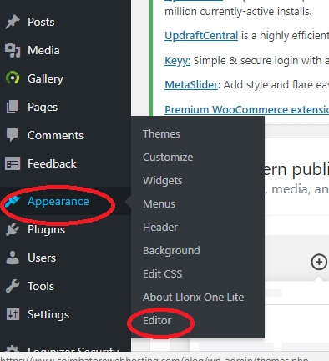Click the Tools wrench icon

pos(13,286)
